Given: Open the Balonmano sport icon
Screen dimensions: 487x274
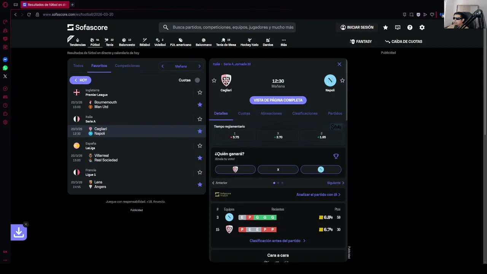Looking at the screenshot, I should click(204, 42).
